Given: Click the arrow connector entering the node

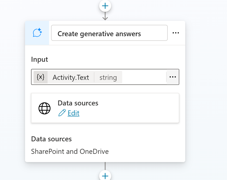Looking at the screenshot, I should pos(105,16).
